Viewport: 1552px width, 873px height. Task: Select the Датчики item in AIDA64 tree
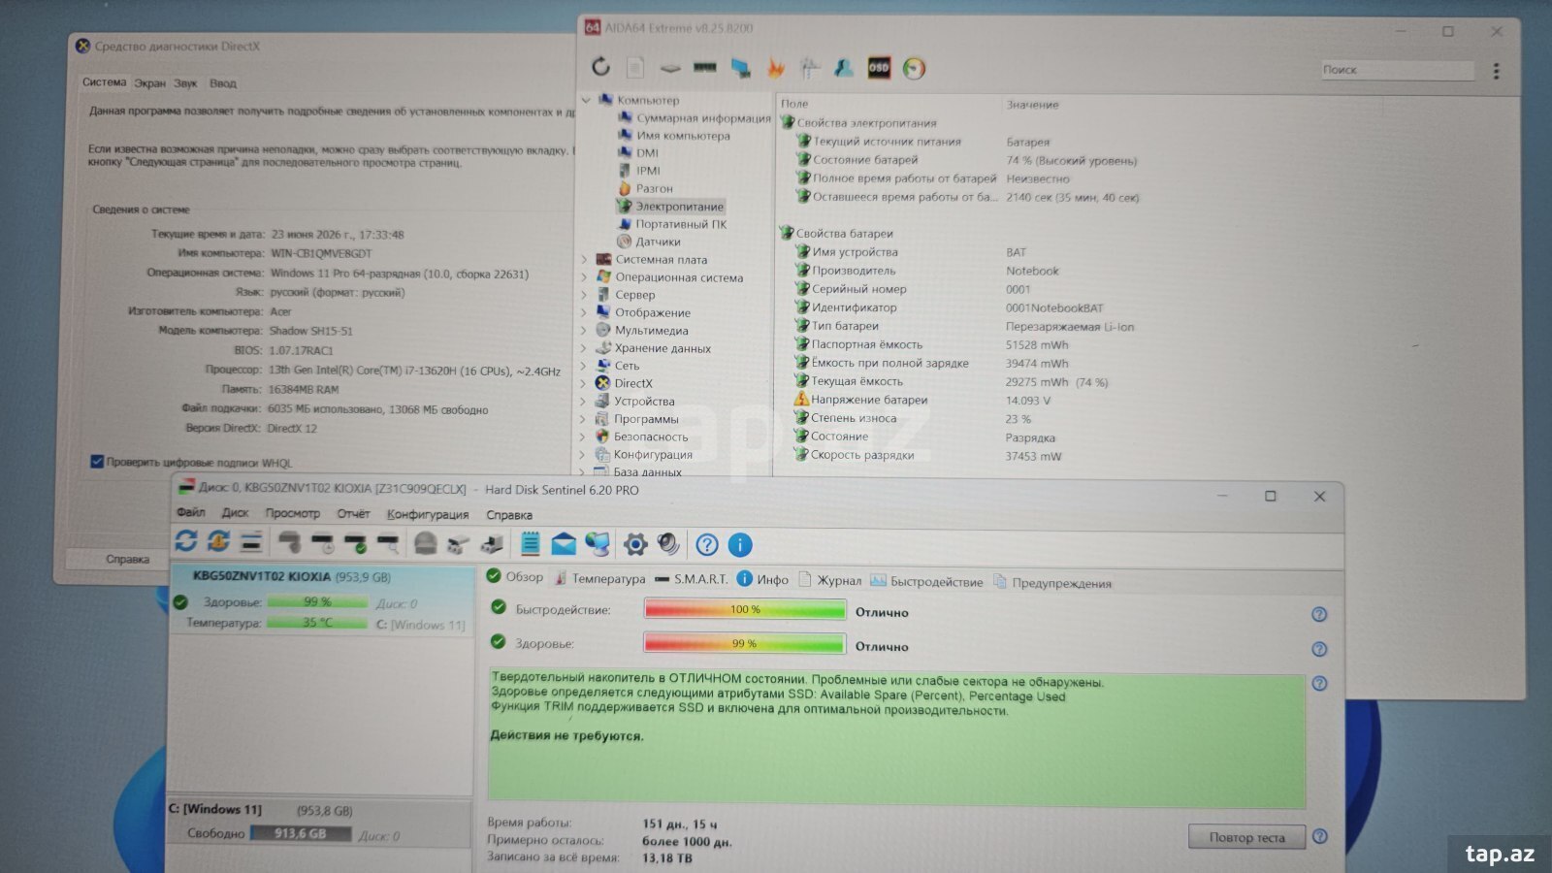click(658, 242)
